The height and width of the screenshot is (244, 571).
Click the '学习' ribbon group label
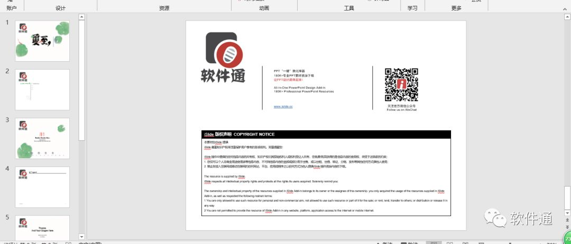point(412,8)
